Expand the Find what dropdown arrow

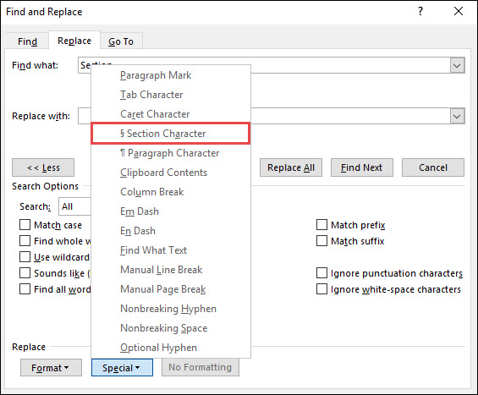(457, 65)
